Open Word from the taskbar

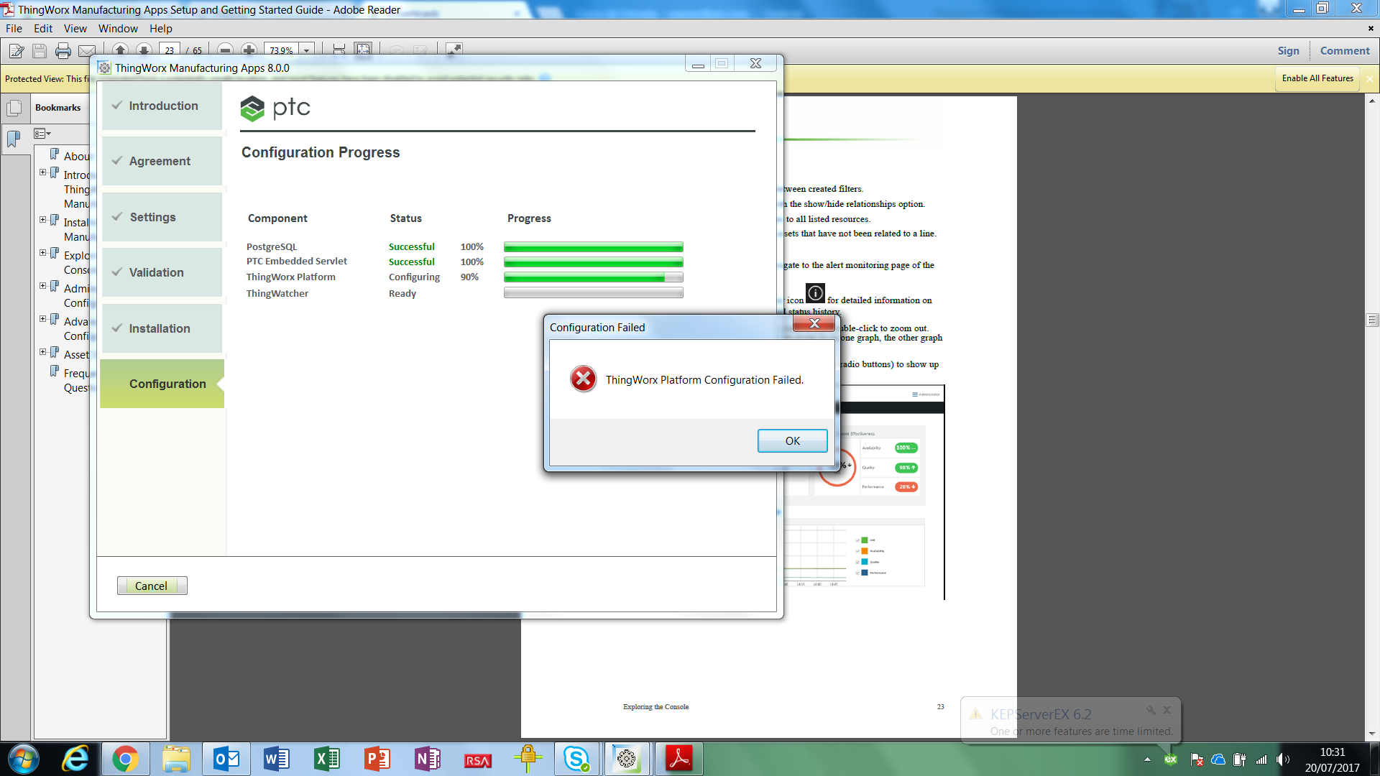[x=276, y=759]
